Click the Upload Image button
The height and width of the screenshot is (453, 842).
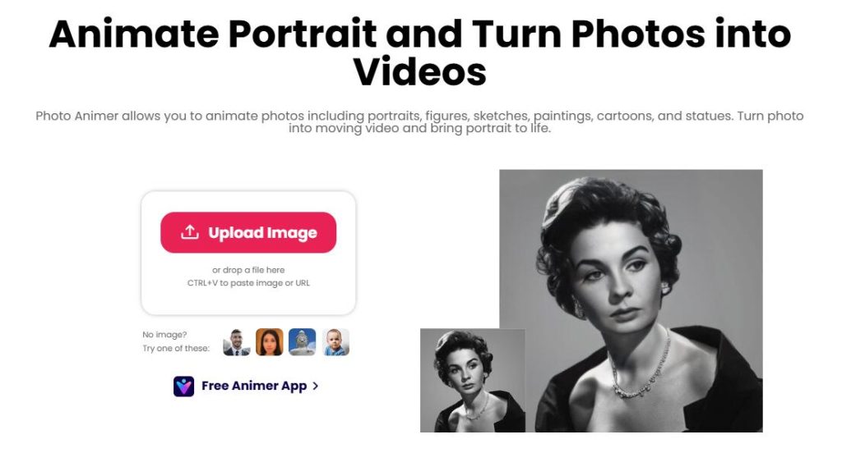[x=248, y=232]
